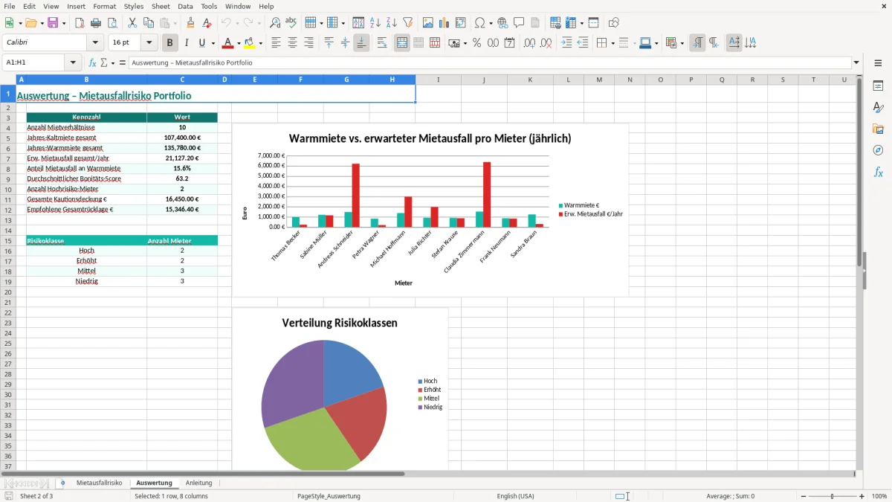This screenshot has width=892, height=502.
Task: Open the Function Wizard
Action: point(92,62)
